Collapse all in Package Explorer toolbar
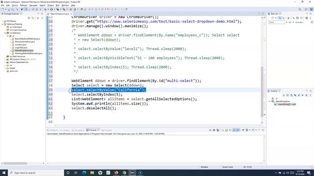This screenshot has width=314, height=176. [29, 18]
